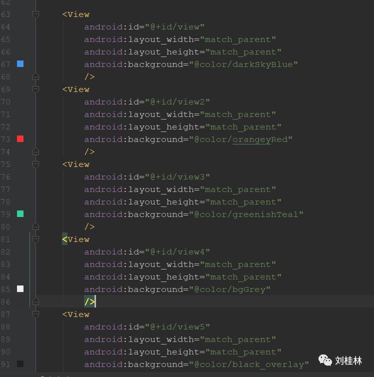Collapse fold end marker at line 74
The height and width of the screenshot is (377, 374).
pyautogui.click(x=35, y=151)
